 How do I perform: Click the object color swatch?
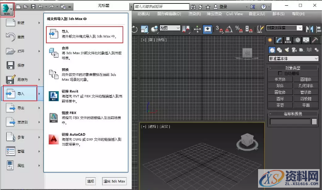click(x=314, y=122)
